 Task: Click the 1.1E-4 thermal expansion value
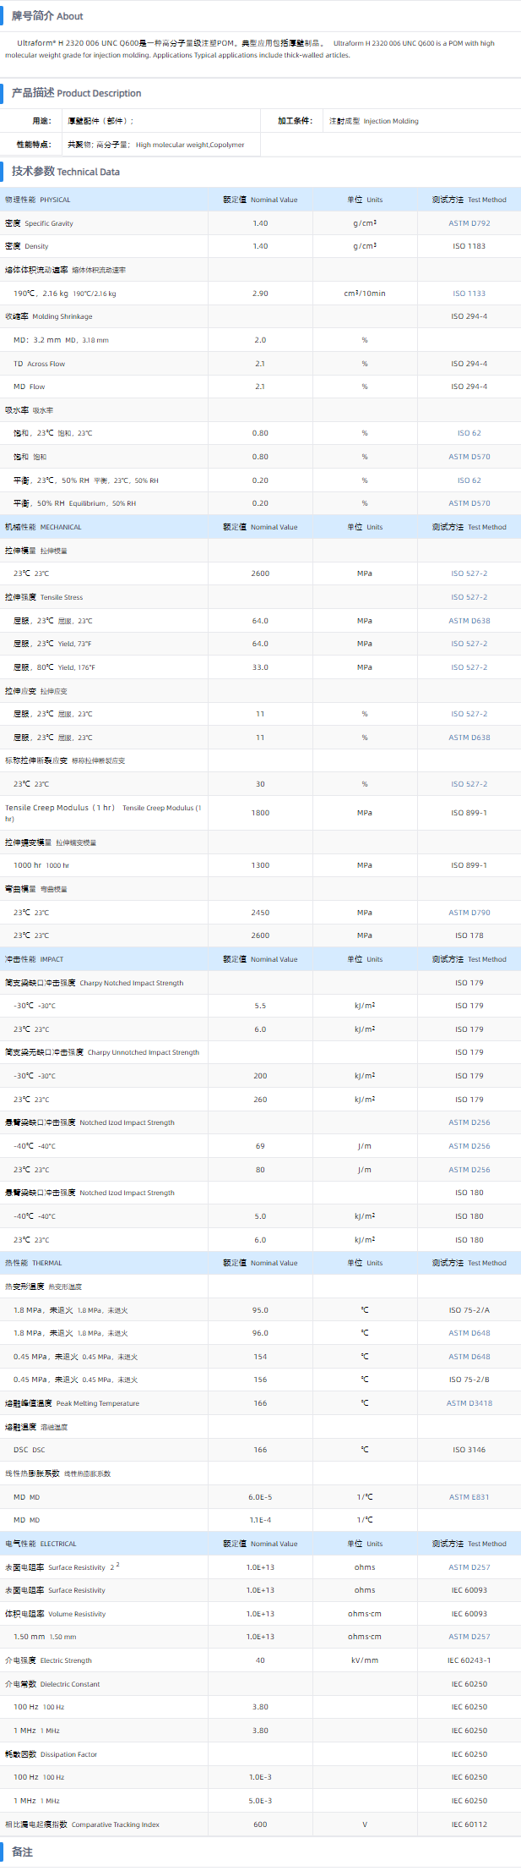pyautogui.click(x=260, y=1520)
